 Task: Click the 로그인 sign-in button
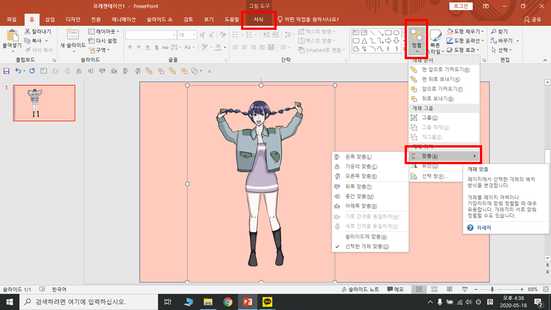pos(461,6)
